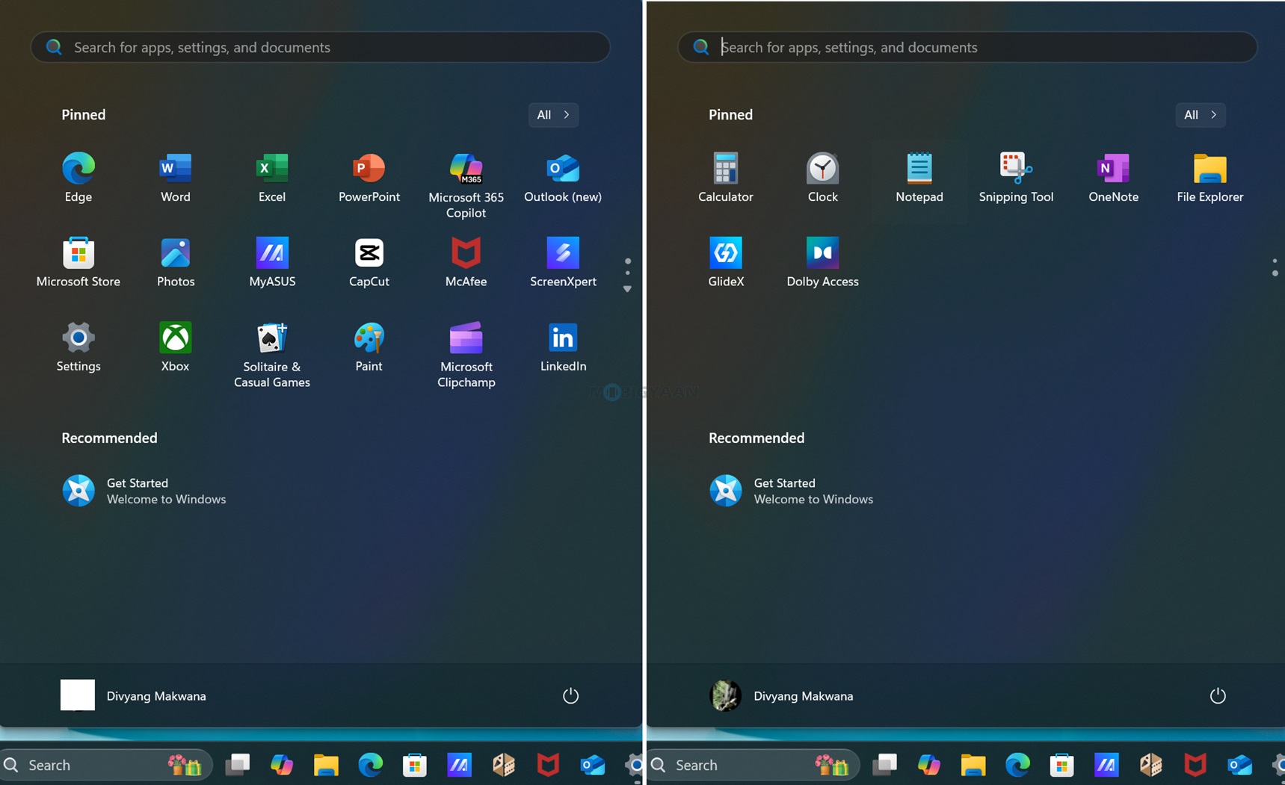Screen dimensions: 1285x785
Task: Open Outlook on the right taskbar
Action: point(1239,765)
